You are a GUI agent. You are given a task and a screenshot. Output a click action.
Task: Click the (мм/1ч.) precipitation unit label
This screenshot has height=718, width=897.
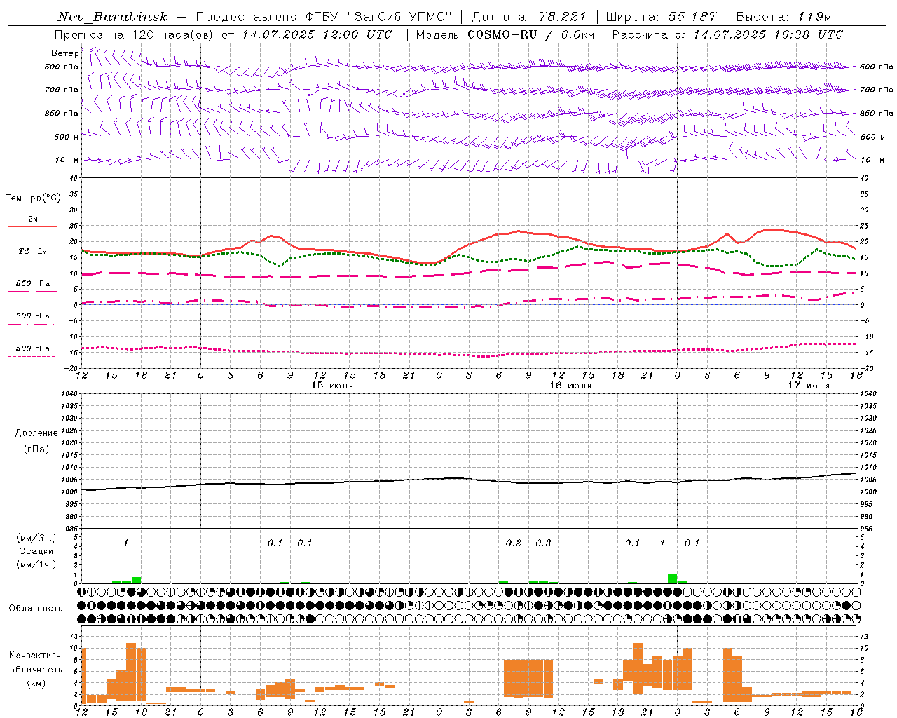36,564
